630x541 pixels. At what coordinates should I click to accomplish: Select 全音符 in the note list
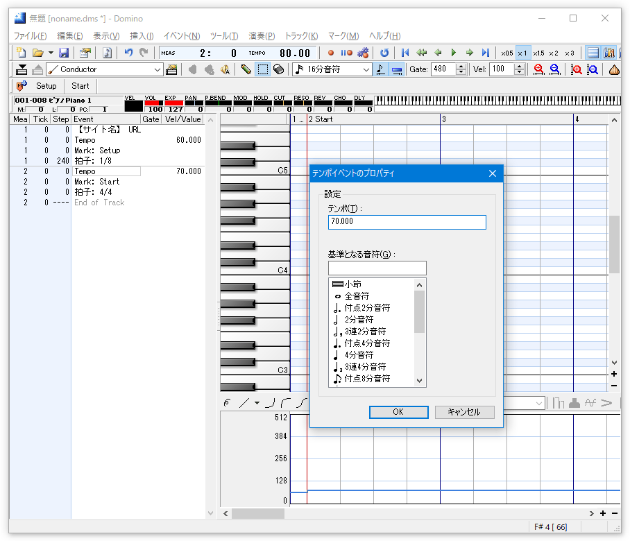(357, 296)
